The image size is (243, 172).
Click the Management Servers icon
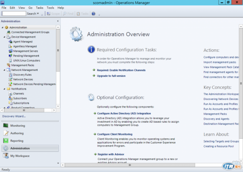[11, 51]
